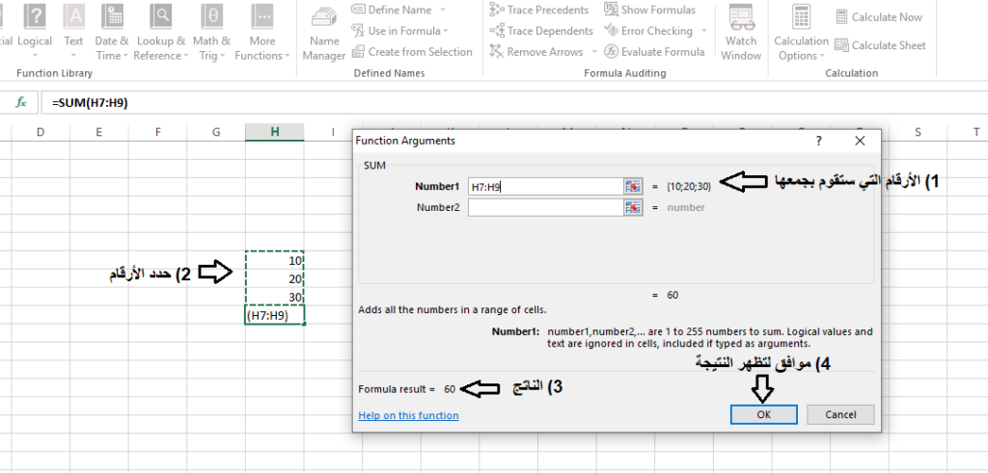Viewport: 988px width, 473px height.
Task: Click Error Checking
Action: [648, 31]
